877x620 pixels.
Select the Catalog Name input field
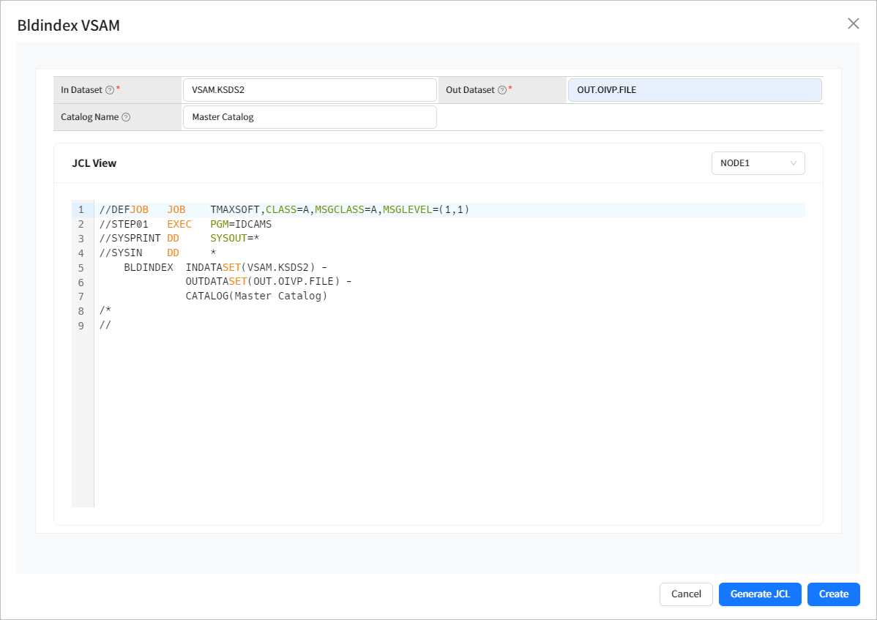(309, 117)
